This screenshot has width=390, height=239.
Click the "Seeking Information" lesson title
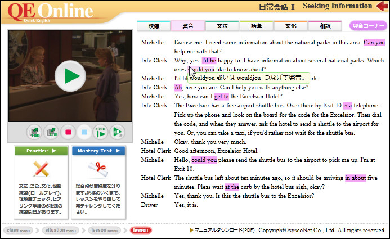pyautogui.click(x=337, y=6)
